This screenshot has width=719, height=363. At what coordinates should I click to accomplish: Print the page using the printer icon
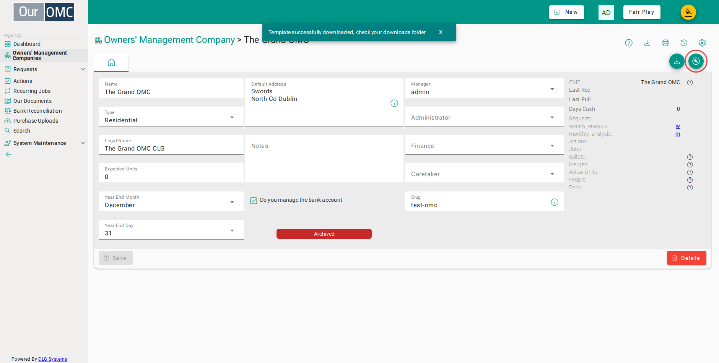(x=665, y=43)
